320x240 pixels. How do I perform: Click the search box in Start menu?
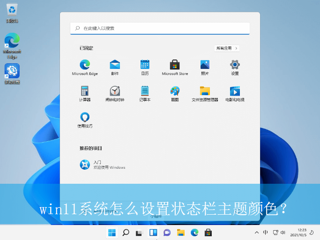(160, 28)
